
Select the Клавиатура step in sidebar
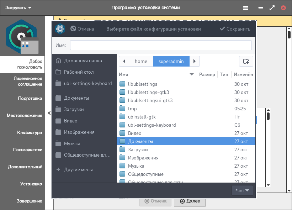[30, 133]
